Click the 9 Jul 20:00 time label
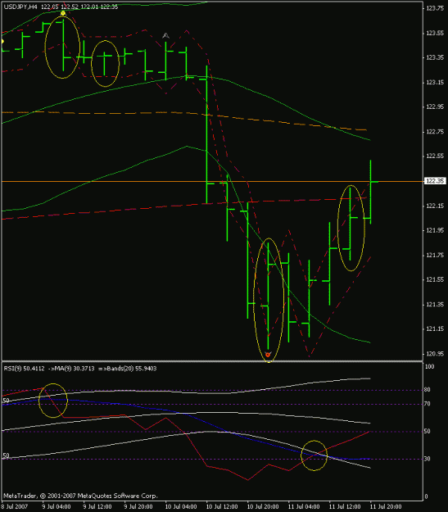 (x=138, y=506)
